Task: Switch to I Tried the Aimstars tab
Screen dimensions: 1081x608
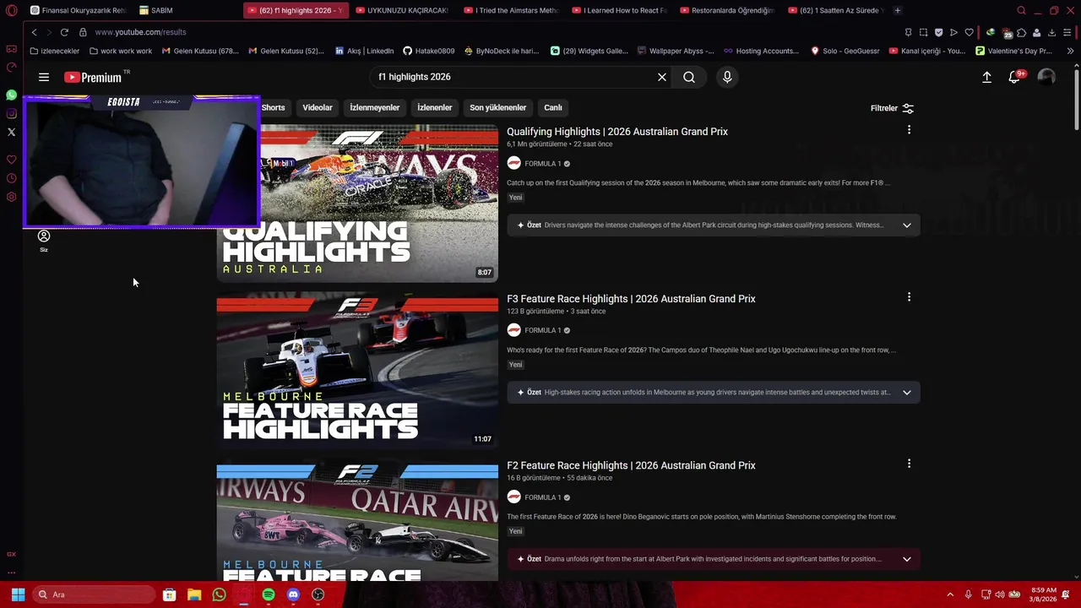Action: point(511,10)
